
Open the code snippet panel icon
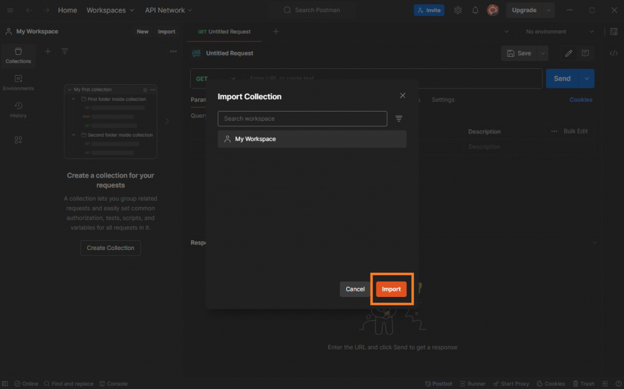(x=614, y=53)
